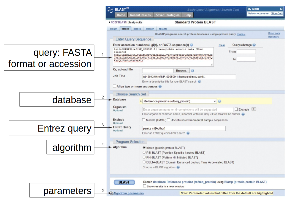Select blastp (protein-protein BLAST) radio
The image size is (297, 208).
click(x=144, y=147)
